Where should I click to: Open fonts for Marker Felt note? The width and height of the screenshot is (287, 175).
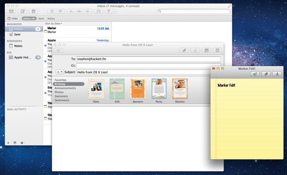(277, 74)
